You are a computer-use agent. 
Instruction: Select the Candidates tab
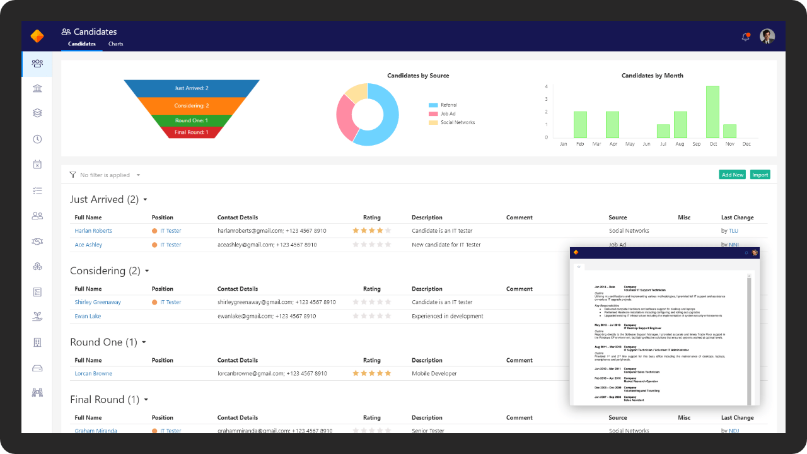[x=81, y=44]
